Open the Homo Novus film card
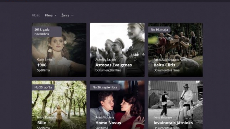 tap(117, 105)
